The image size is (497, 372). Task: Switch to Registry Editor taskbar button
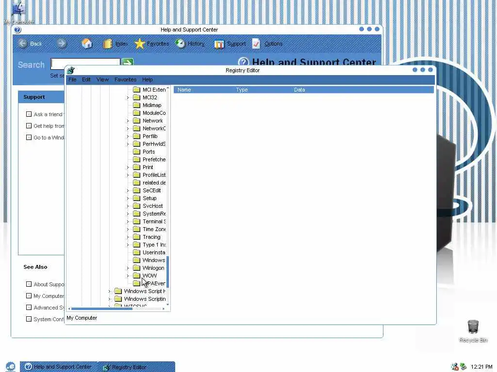137,367
